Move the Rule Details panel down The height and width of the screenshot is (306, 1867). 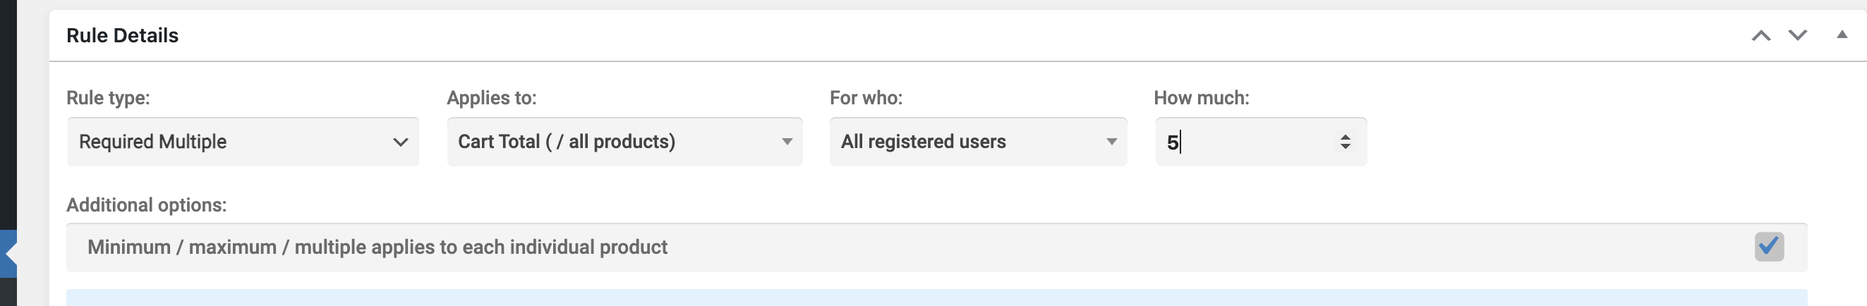1797,35
